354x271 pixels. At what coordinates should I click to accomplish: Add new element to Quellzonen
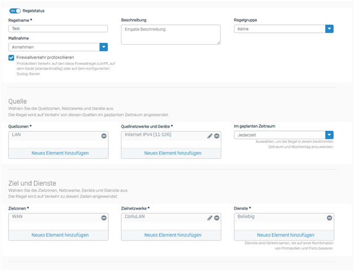click(x=59, y=153)
